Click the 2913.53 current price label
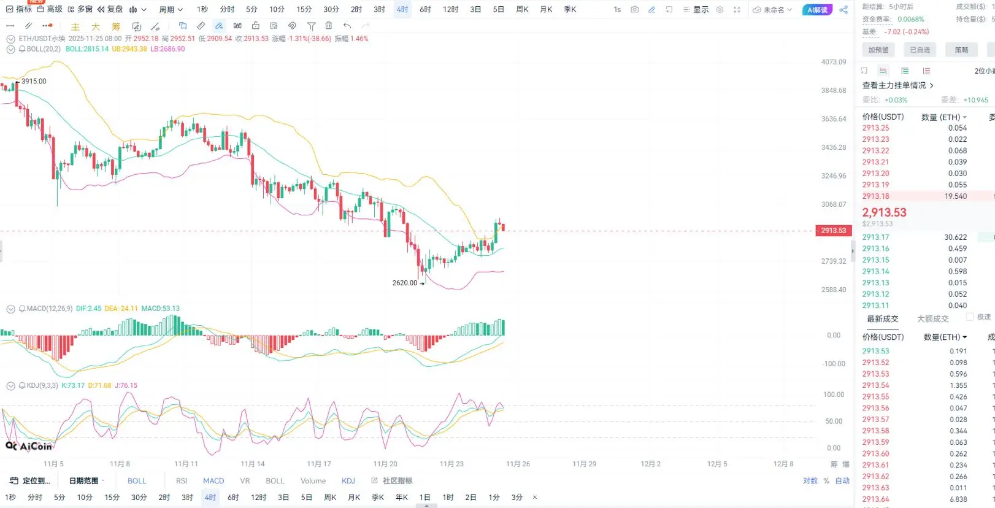Screen dimensions: 995x508 point(834,231)
